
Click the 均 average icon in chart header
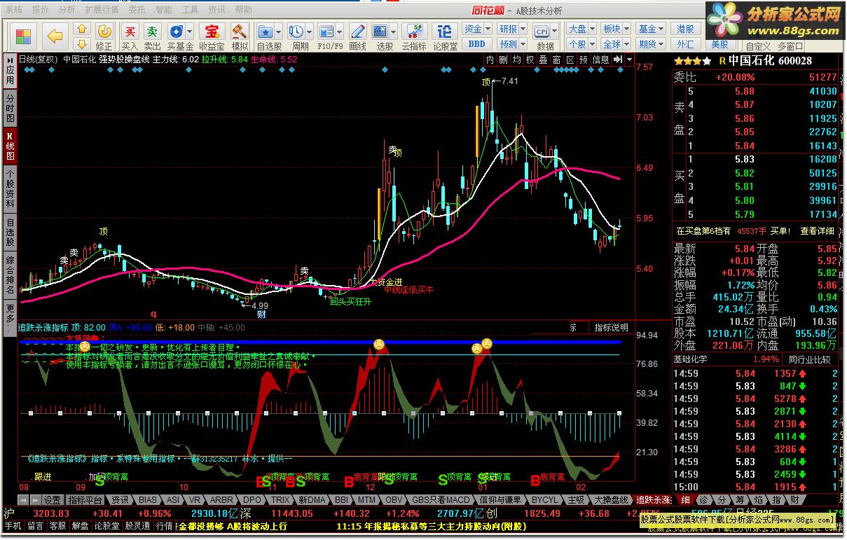[x=516, y=60]
